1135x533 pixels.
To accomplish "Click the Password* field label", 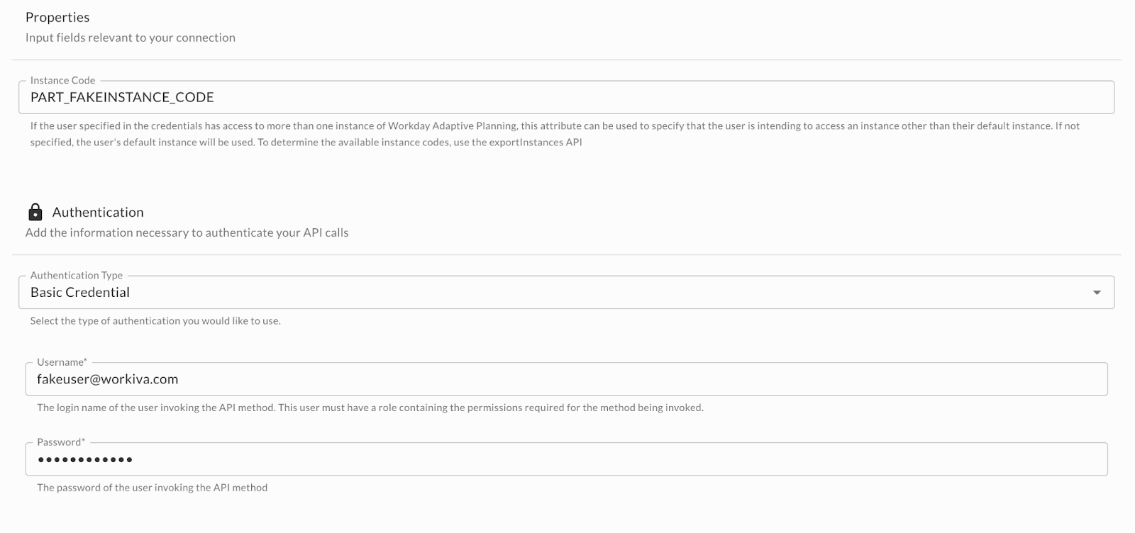I will [61, 442].
